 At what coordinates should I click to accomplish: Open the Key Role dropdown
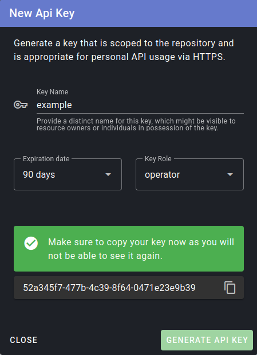tap(189, 174)
